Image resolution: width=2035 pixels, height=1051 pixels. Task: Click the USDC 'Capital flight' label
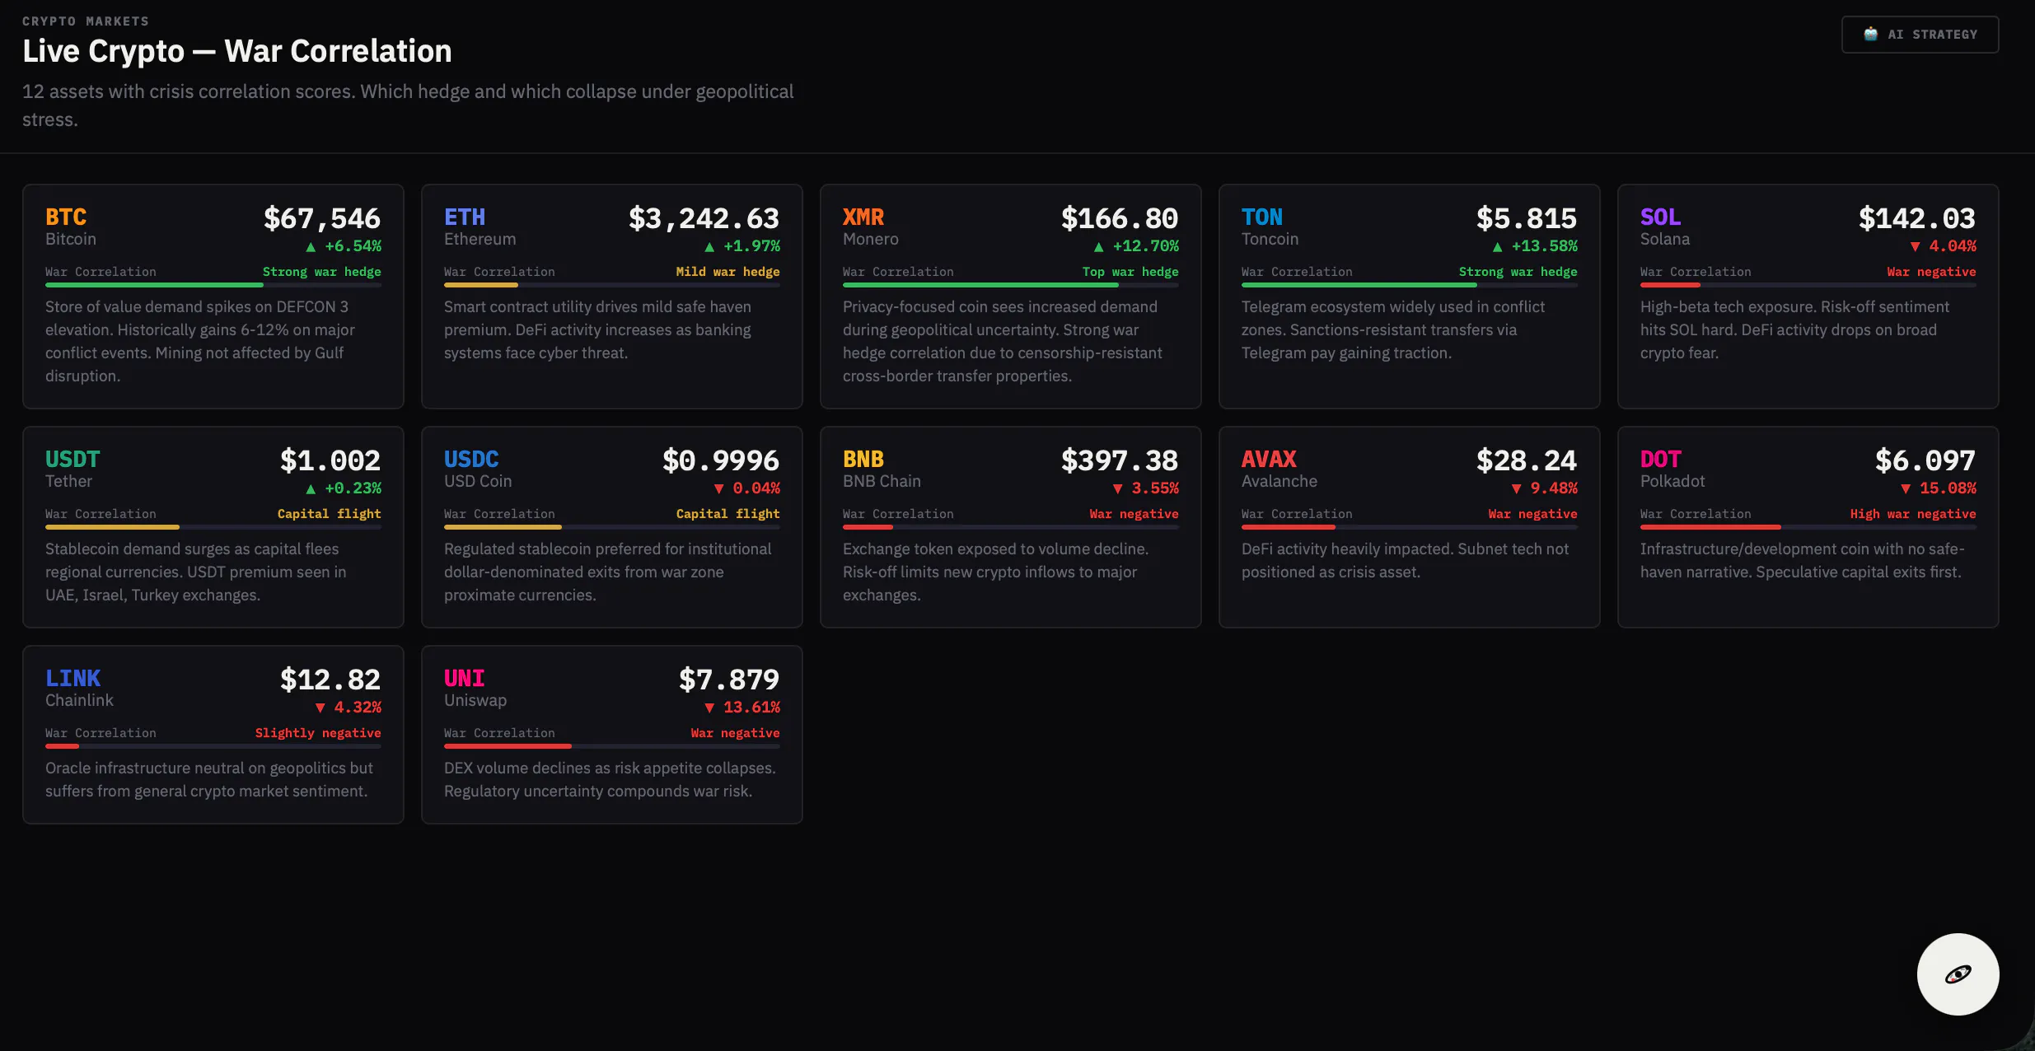tap(728, 514)
